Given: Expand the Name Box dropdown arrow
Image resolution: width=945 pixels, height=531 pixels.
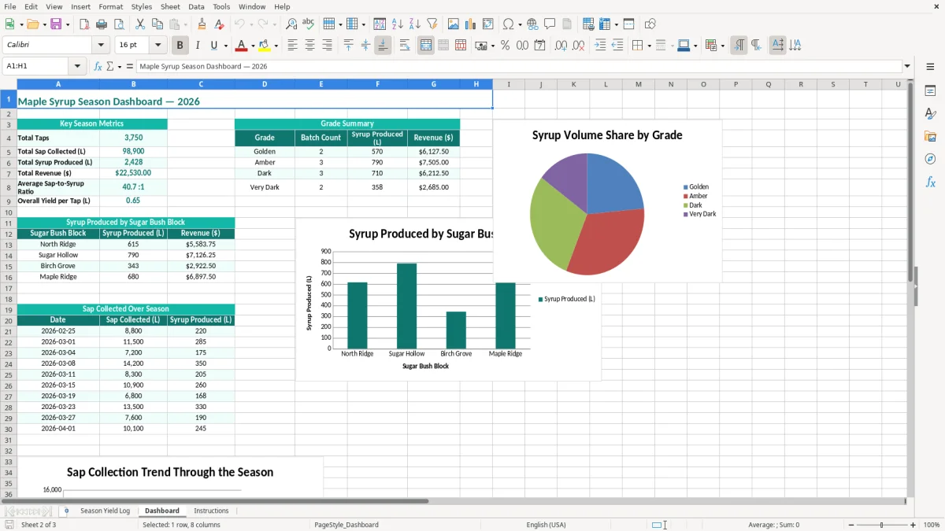Looking at the screenshot, I should tap(77, 66).
